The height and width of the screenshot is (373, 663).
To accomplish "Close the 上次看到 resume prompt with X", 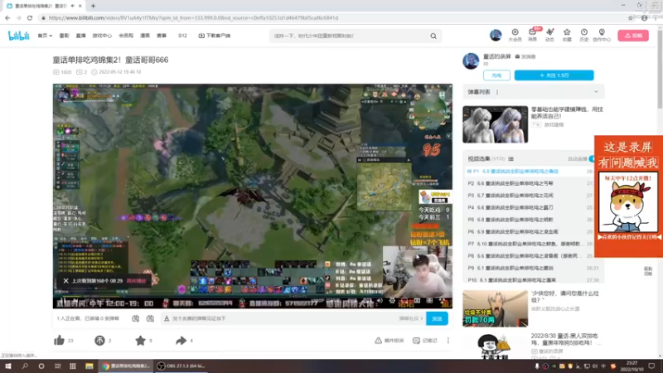I will point(65,281).
